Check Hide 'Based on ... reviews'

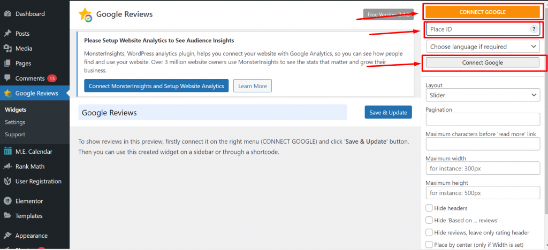click(429, 221)
